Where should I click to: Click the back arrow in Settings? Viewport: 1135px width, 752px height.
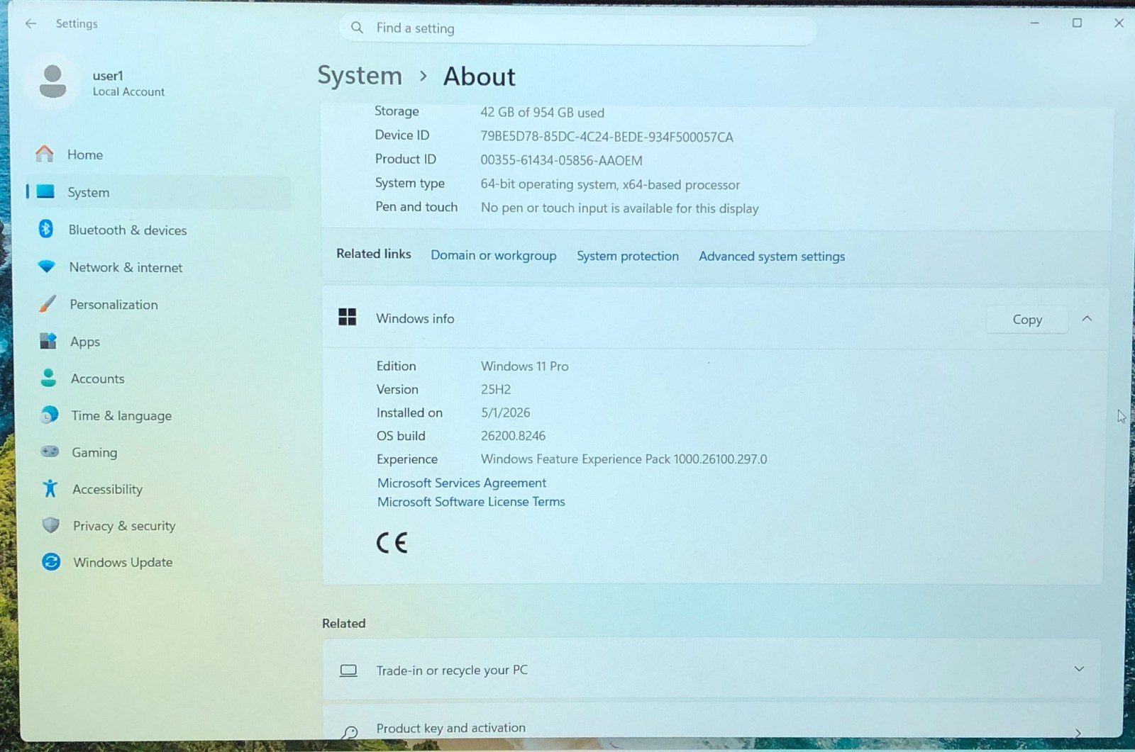point(31,23)
